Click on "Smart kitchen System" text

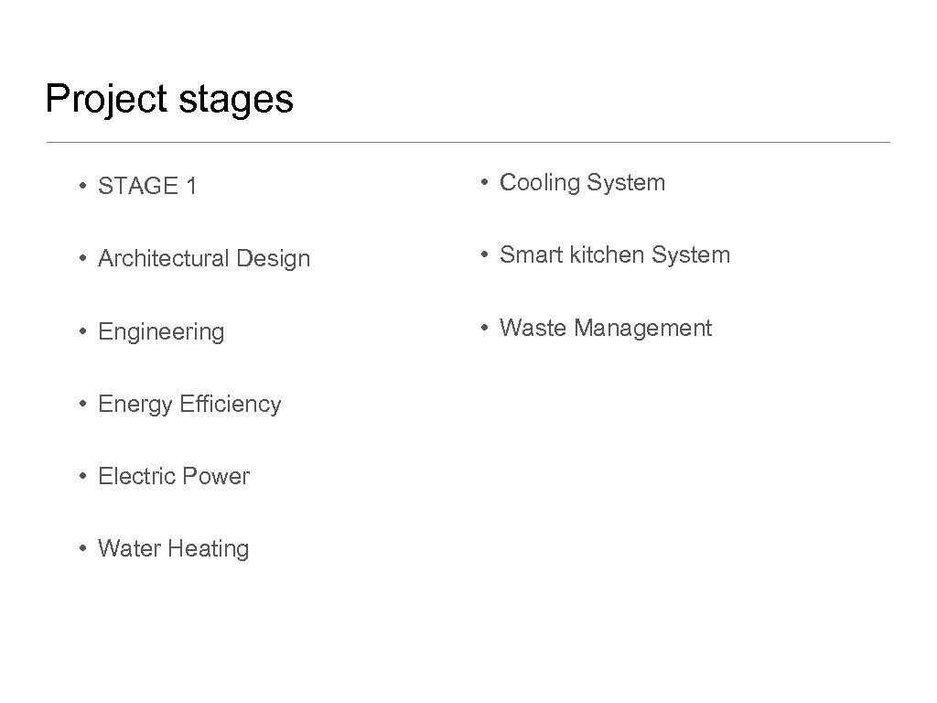pos(615,255)
